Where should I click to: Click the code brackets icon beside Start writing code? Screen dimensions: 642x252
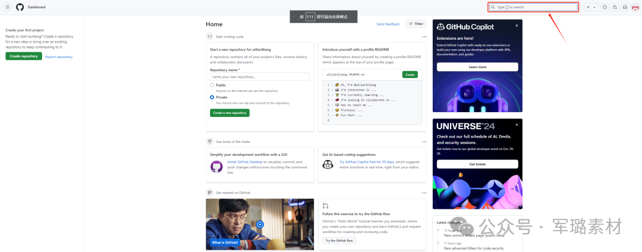pyautogui.click(x=210, y=36)
